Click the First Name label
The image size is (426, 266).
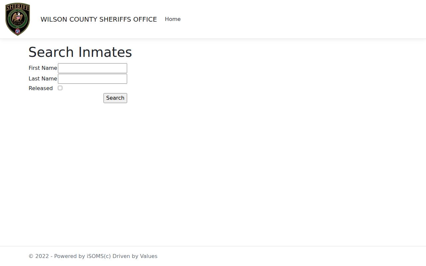[43, 68]
